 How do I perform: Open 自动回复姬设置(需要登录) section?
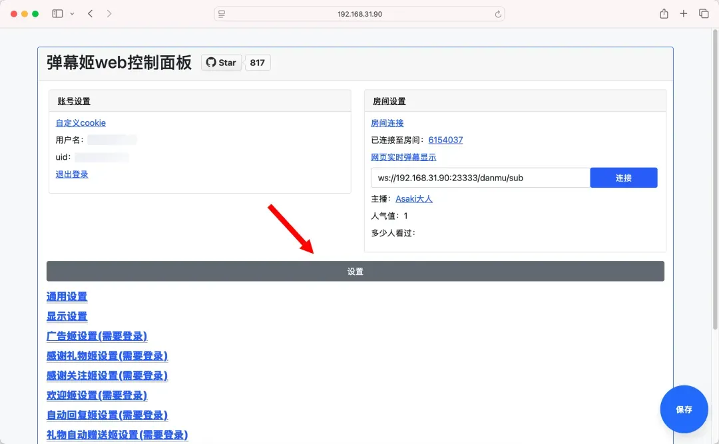point(107,415)
